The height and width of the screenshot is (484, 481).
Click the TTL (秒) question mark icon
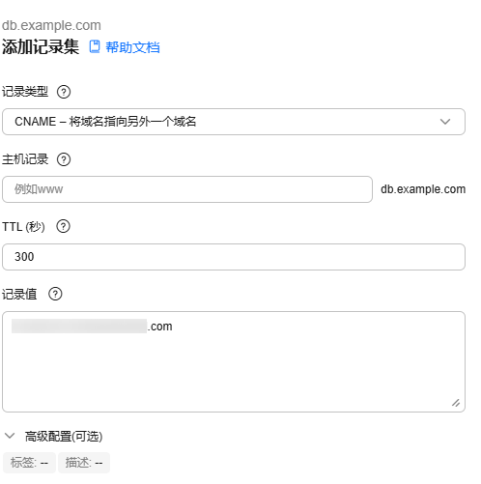63,226
